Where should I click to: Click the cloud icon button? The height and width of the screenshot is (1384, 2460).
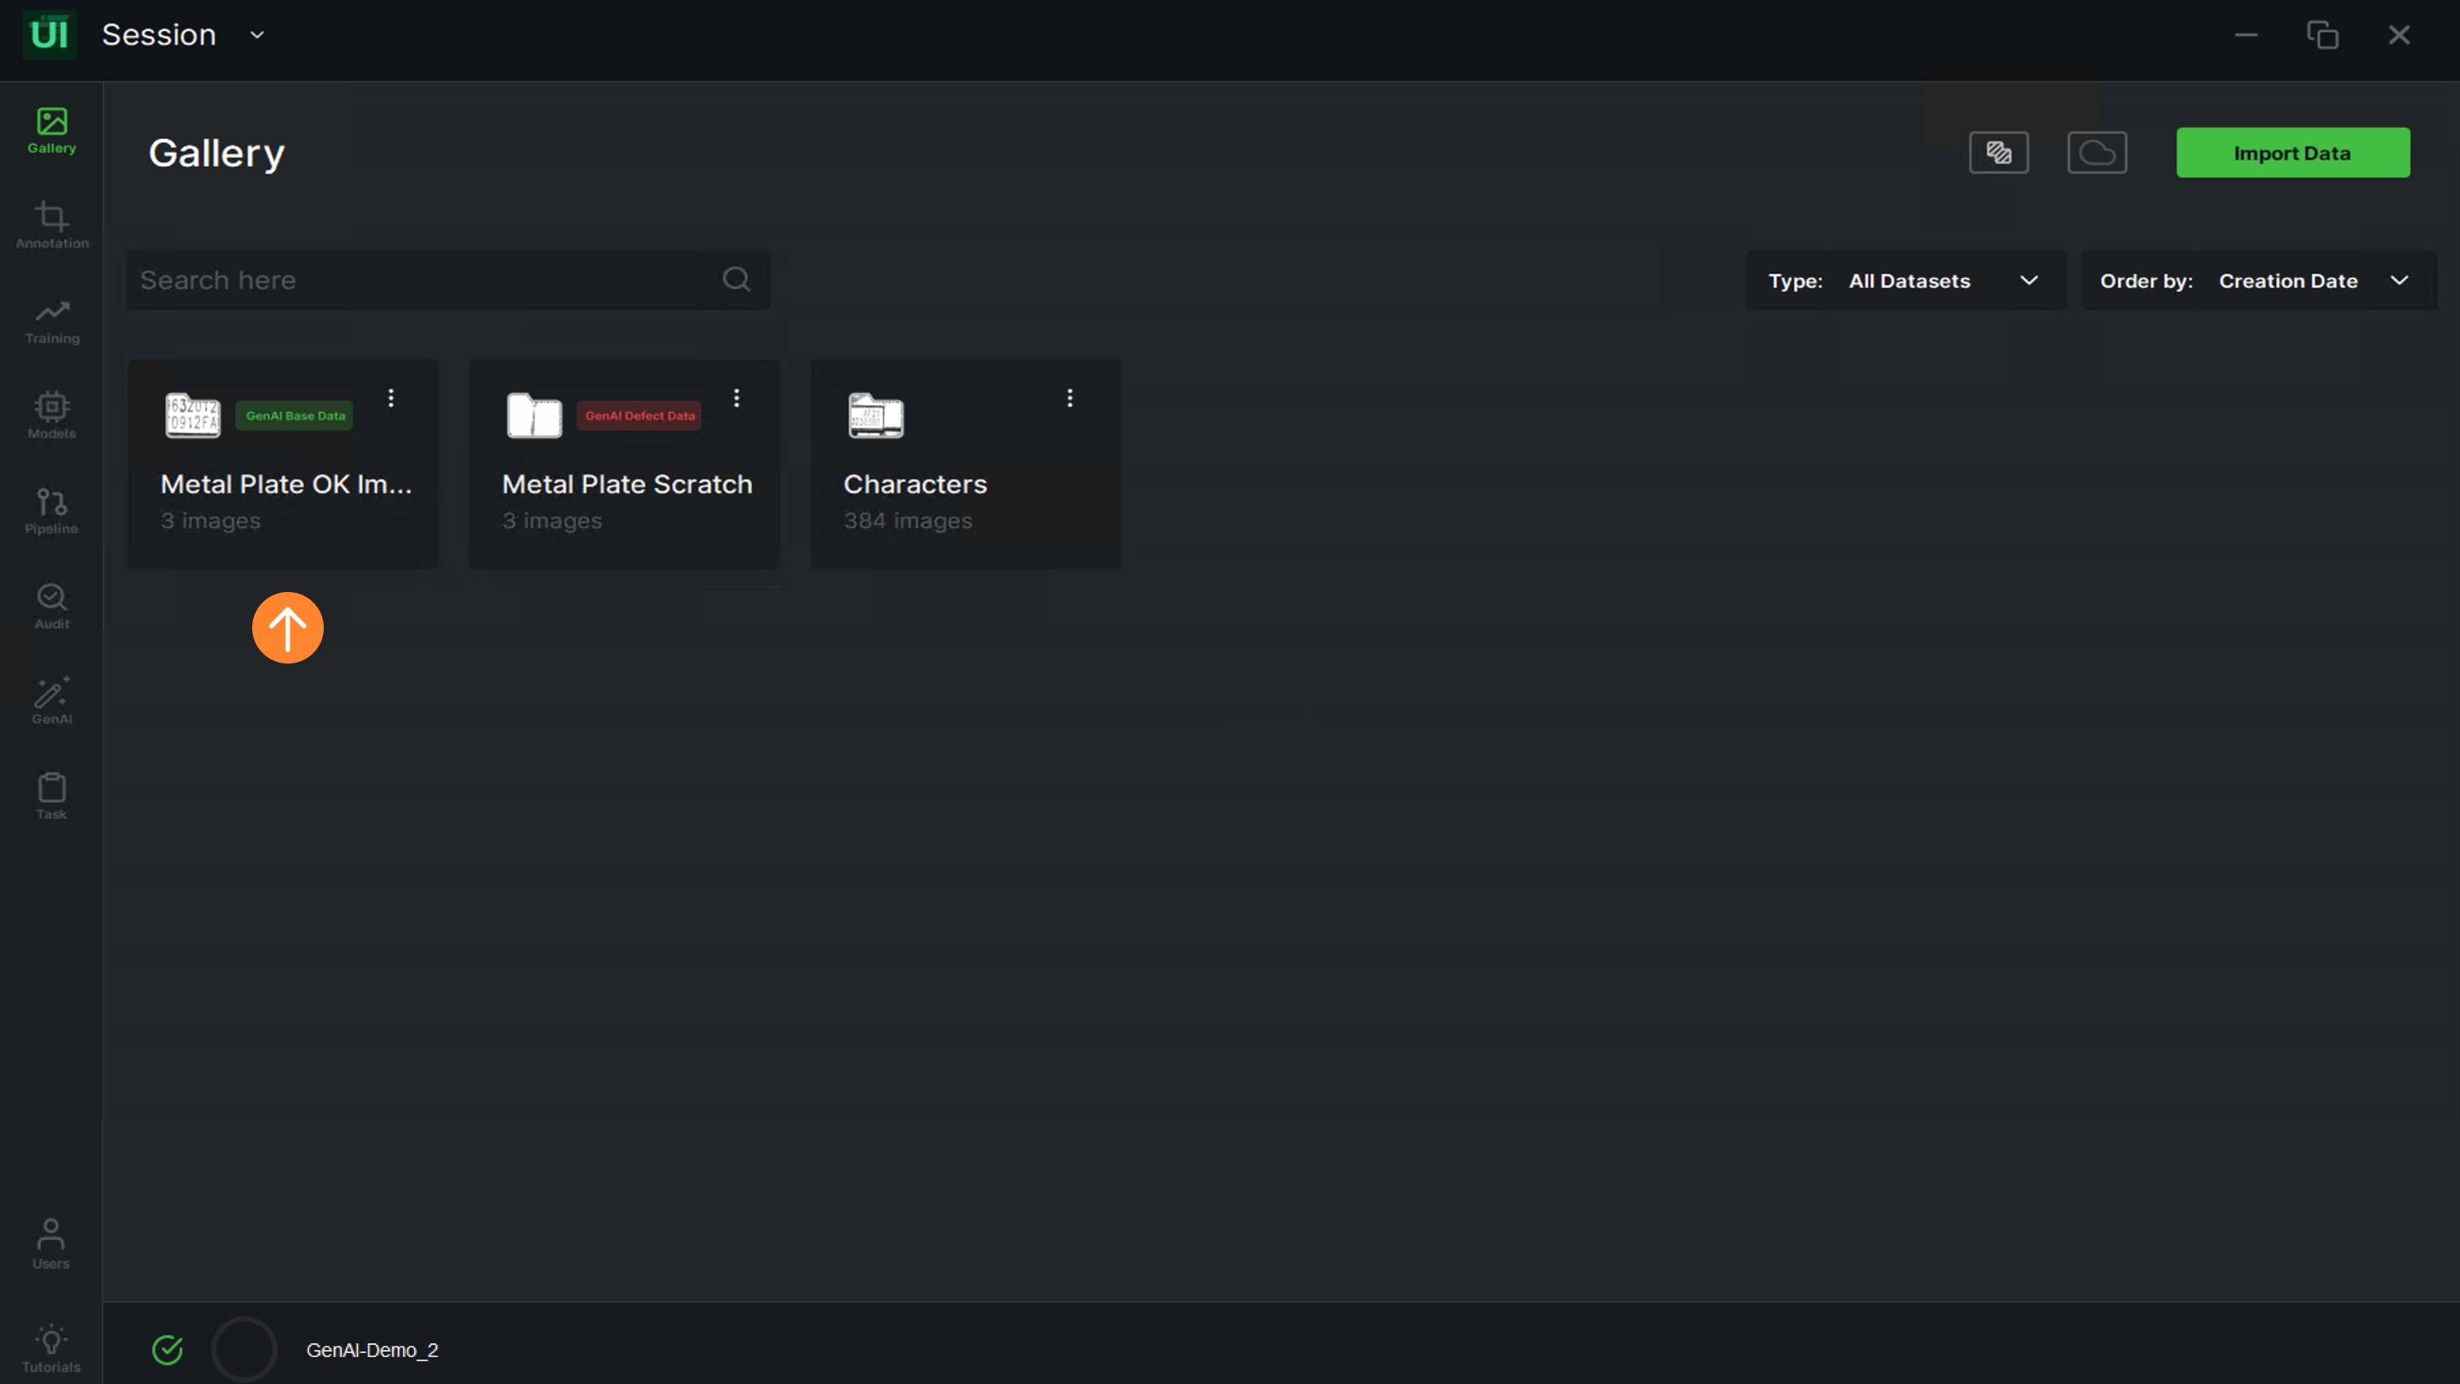tap(2096, 153)
